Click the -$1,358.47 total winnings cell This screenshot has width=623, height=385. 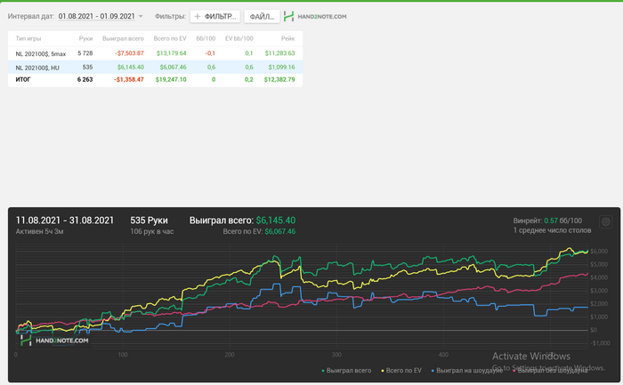click(x=129, y=79)
